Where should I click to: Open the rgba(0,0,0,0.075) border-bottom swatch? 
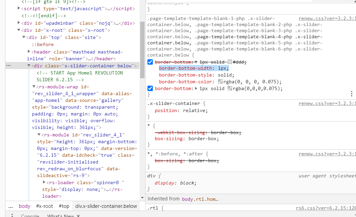pos(230,88)
